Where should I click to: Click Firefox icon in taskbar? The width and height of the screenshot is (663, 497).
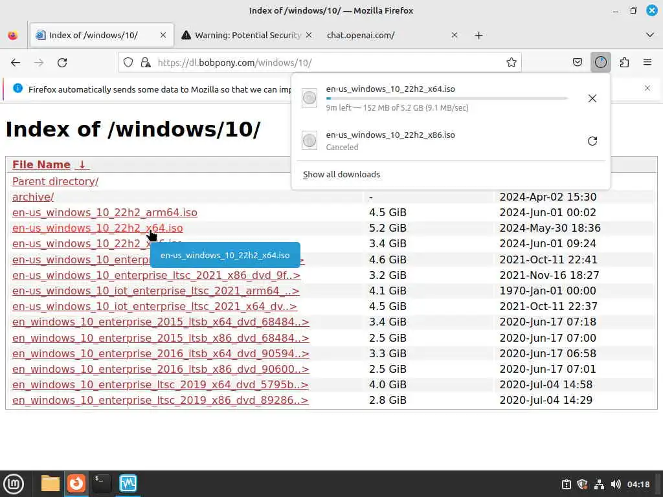pyautogui.click(x=76, y=483)
